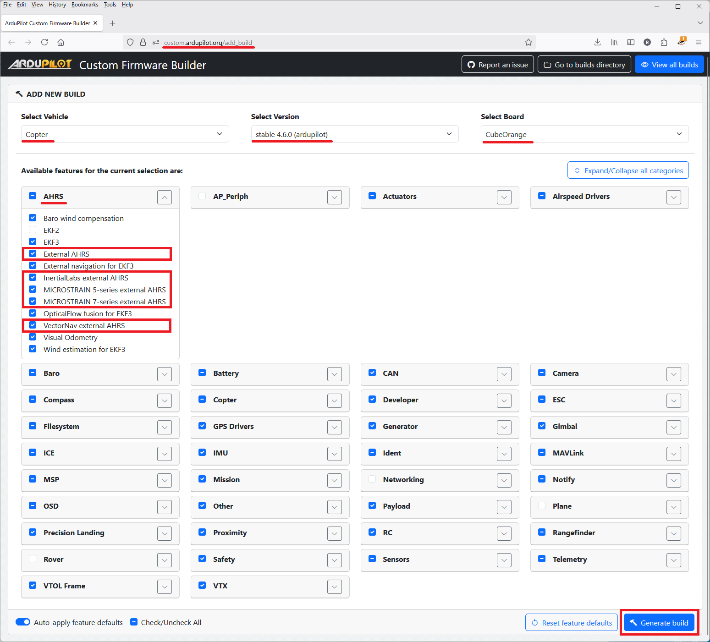
Task: Reload the page with the refresh icon
Action: 44,42
